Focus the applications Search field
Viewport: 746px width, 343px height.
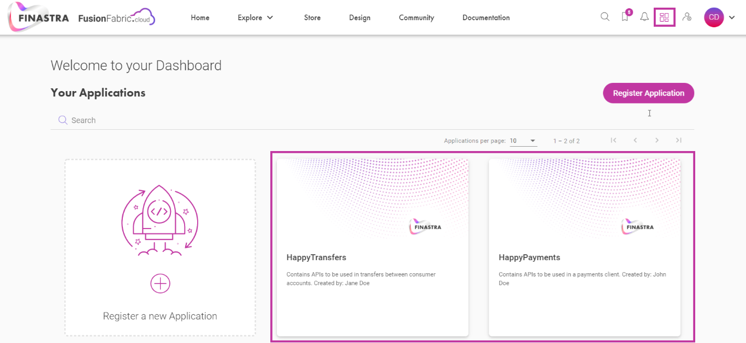point(372,120)
